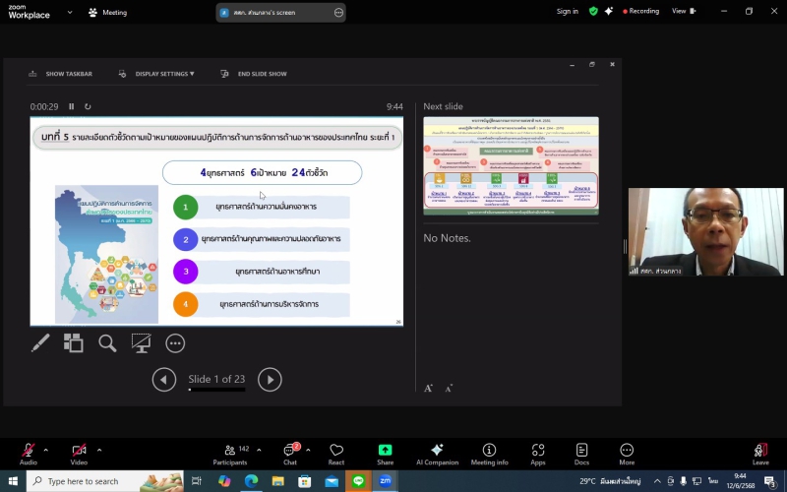Open more slide show options ellipsis
This screenshot has width=787, height=492.
[175, 343]
